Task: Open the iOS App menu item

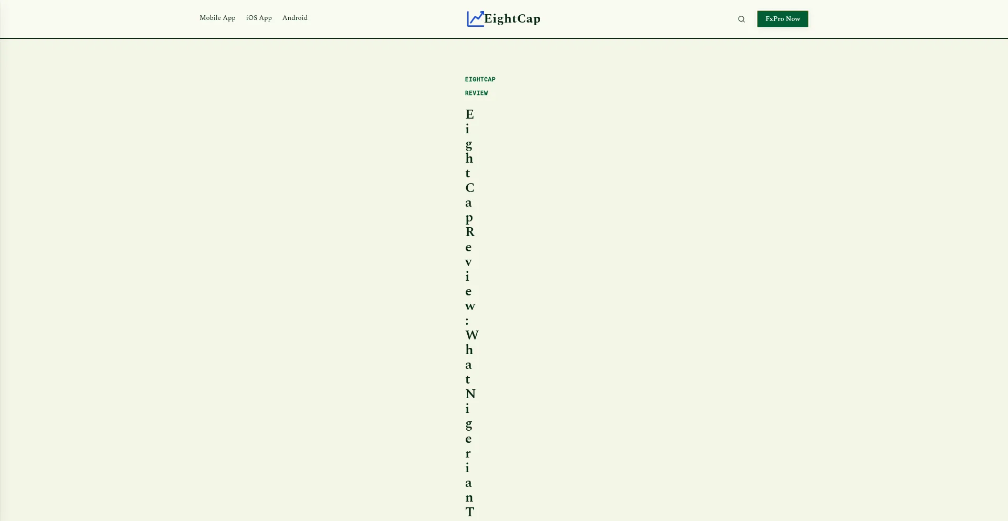Action: [x=259, y=18]
